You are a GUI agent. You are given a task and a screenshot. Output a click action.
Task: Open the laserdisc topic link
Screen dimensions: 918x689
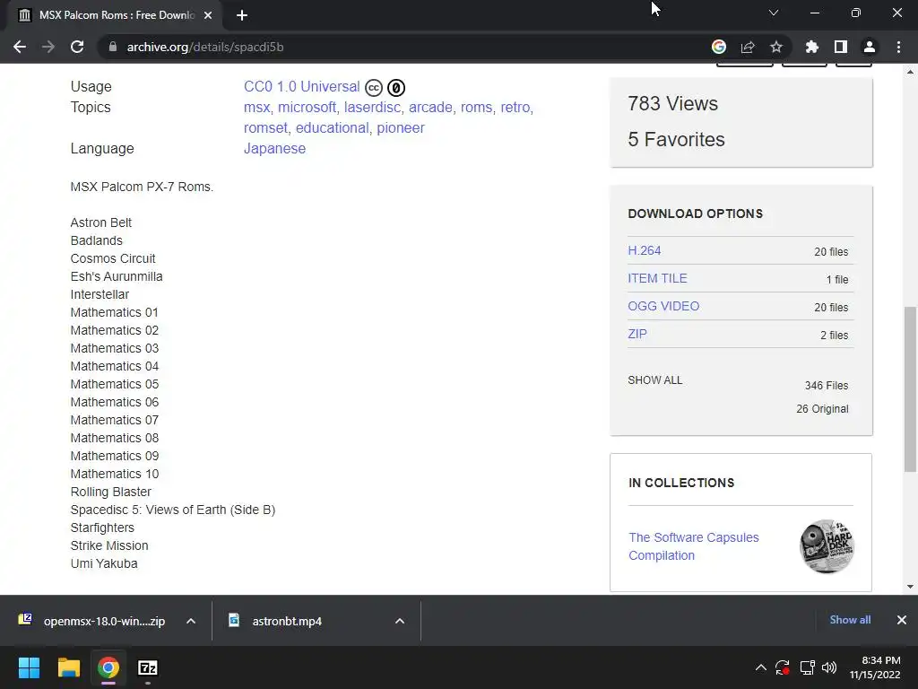pyautogui.click(x=372, y=108)
